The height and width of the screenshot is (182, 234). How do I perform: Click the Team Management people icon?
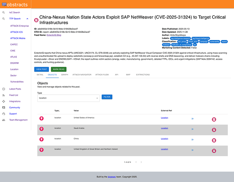coord(4,120)
